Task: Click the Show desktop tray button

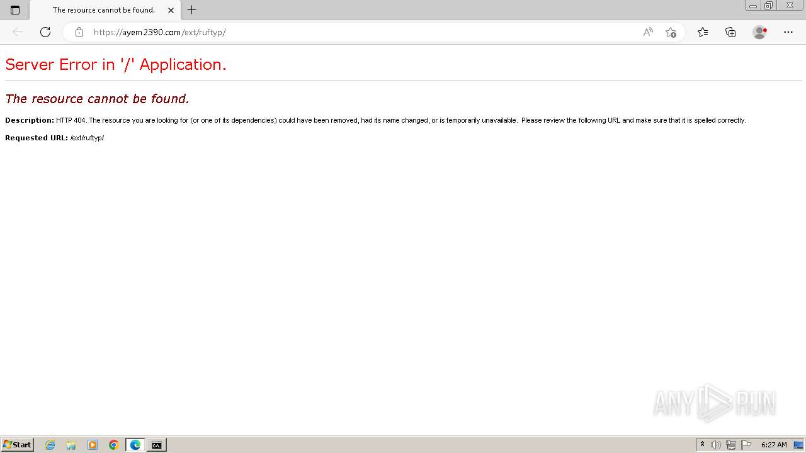Action: (x=798, y=445)
